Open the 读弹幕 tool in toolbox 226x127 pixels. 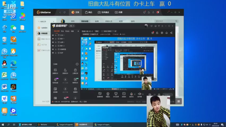tap(55, 90)
